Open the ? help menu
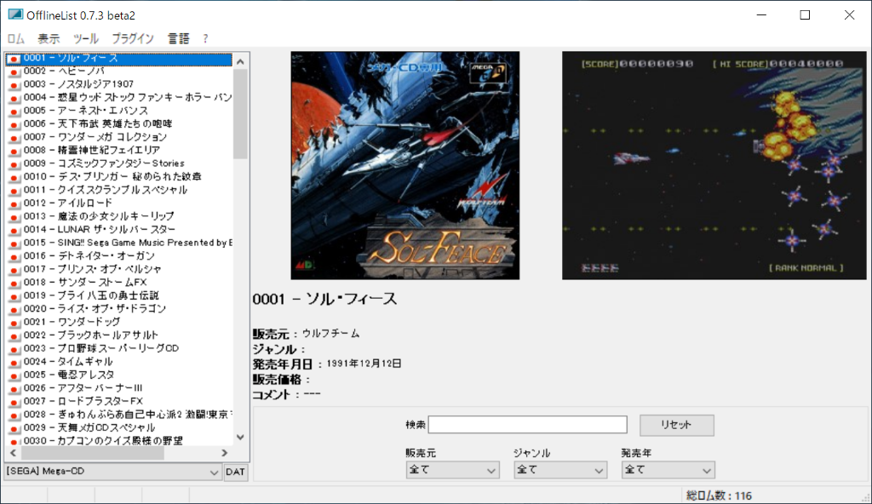 [x=205, y=38]
